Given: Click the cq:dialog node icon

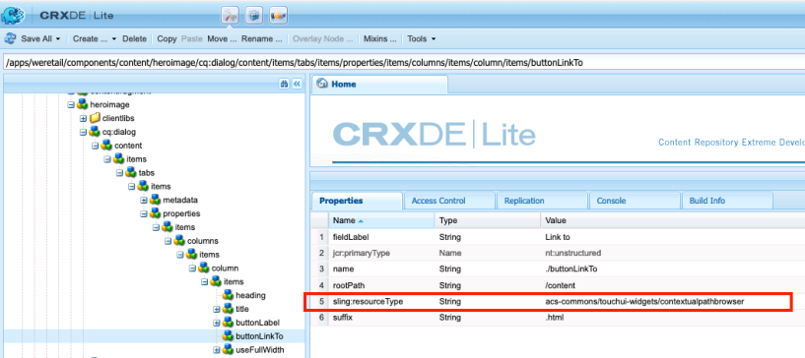Looking at the screenshot, I should pyautogui.click(x=95, y=132).
